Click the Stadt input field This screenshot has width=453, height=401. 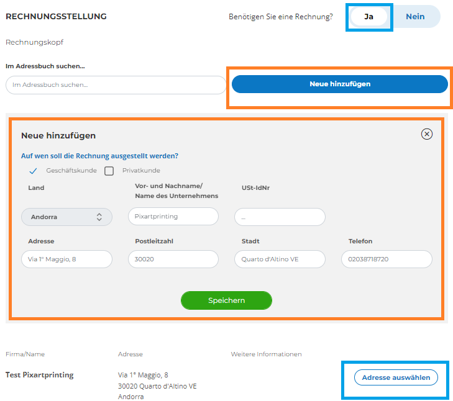pyautogui.click(x=280, y=259)
